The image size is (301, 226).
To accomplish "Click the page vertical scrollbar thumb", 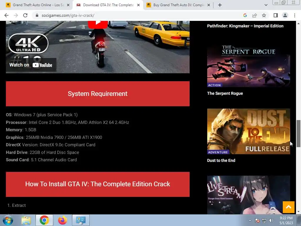I will (x=298, y=134).
